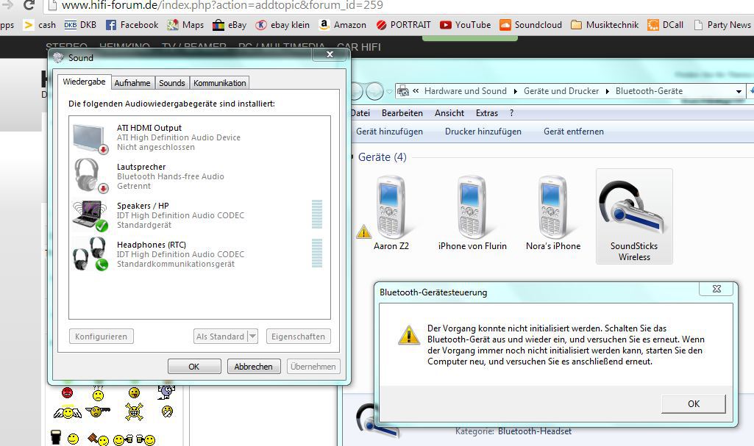Open the address bar history dropdown
This screenshot has width=754, height=446.
tap(739, 91)
